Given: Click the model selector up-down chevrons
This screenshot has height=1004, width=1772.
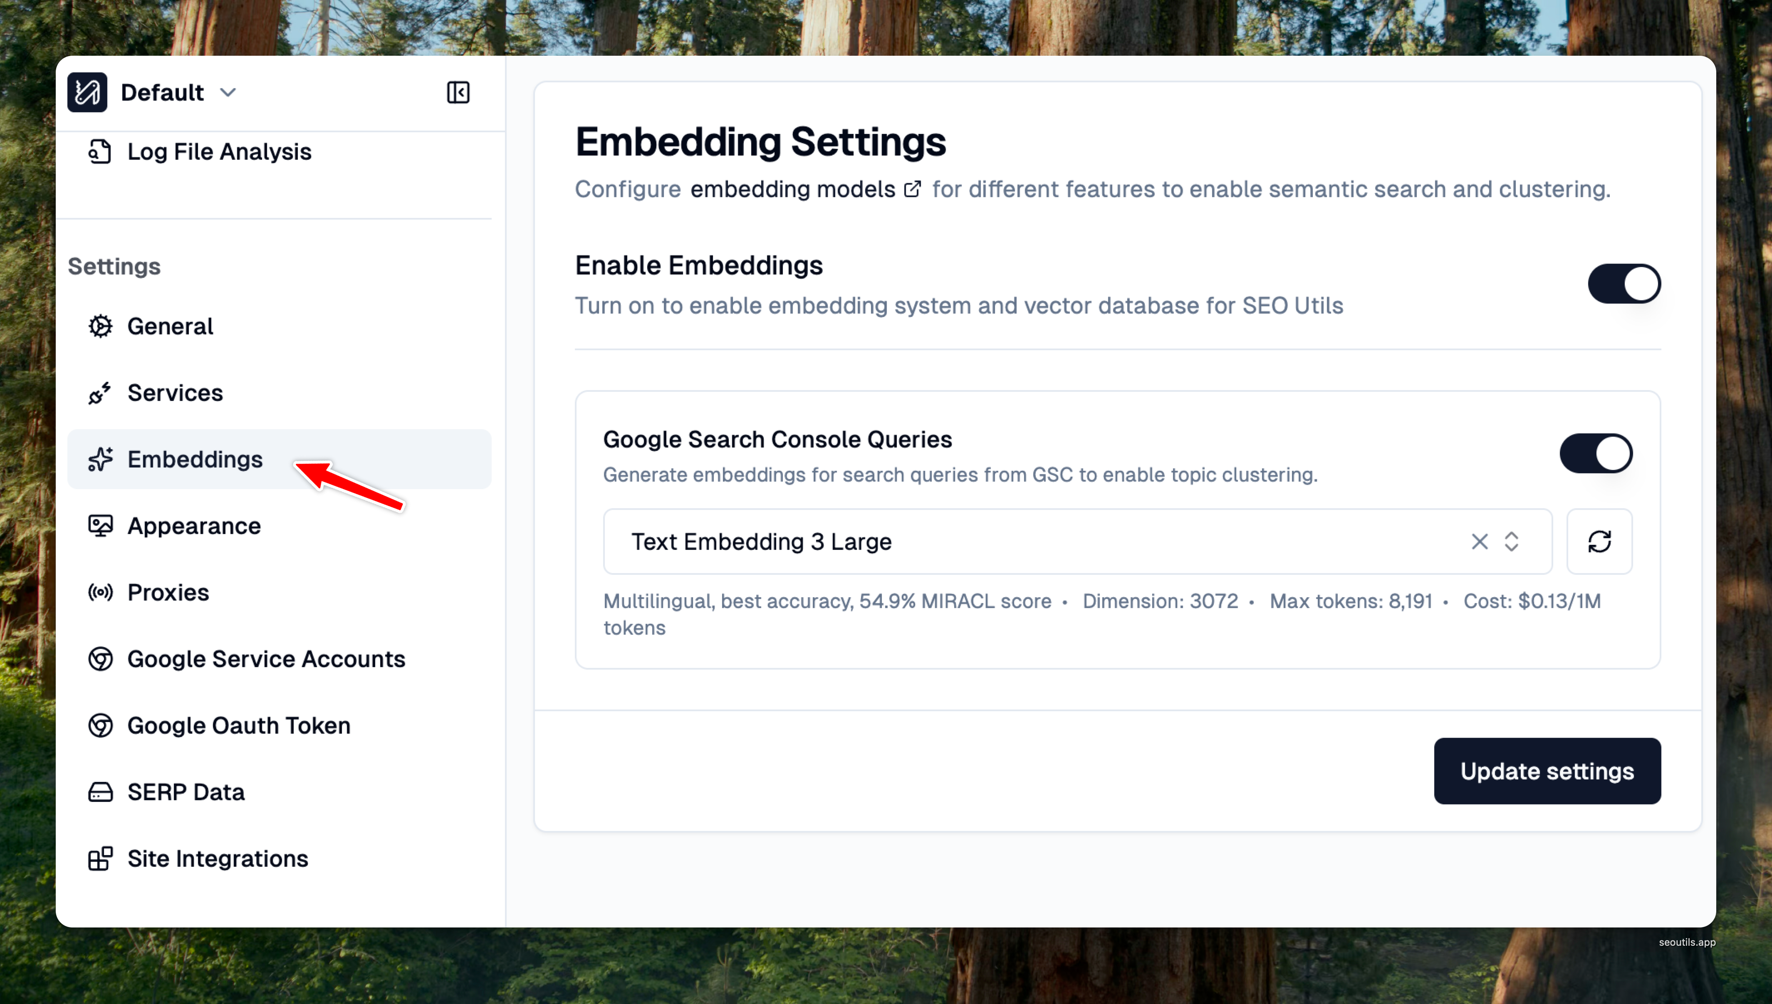Looking at the screenshot, I should [1511, 542].
